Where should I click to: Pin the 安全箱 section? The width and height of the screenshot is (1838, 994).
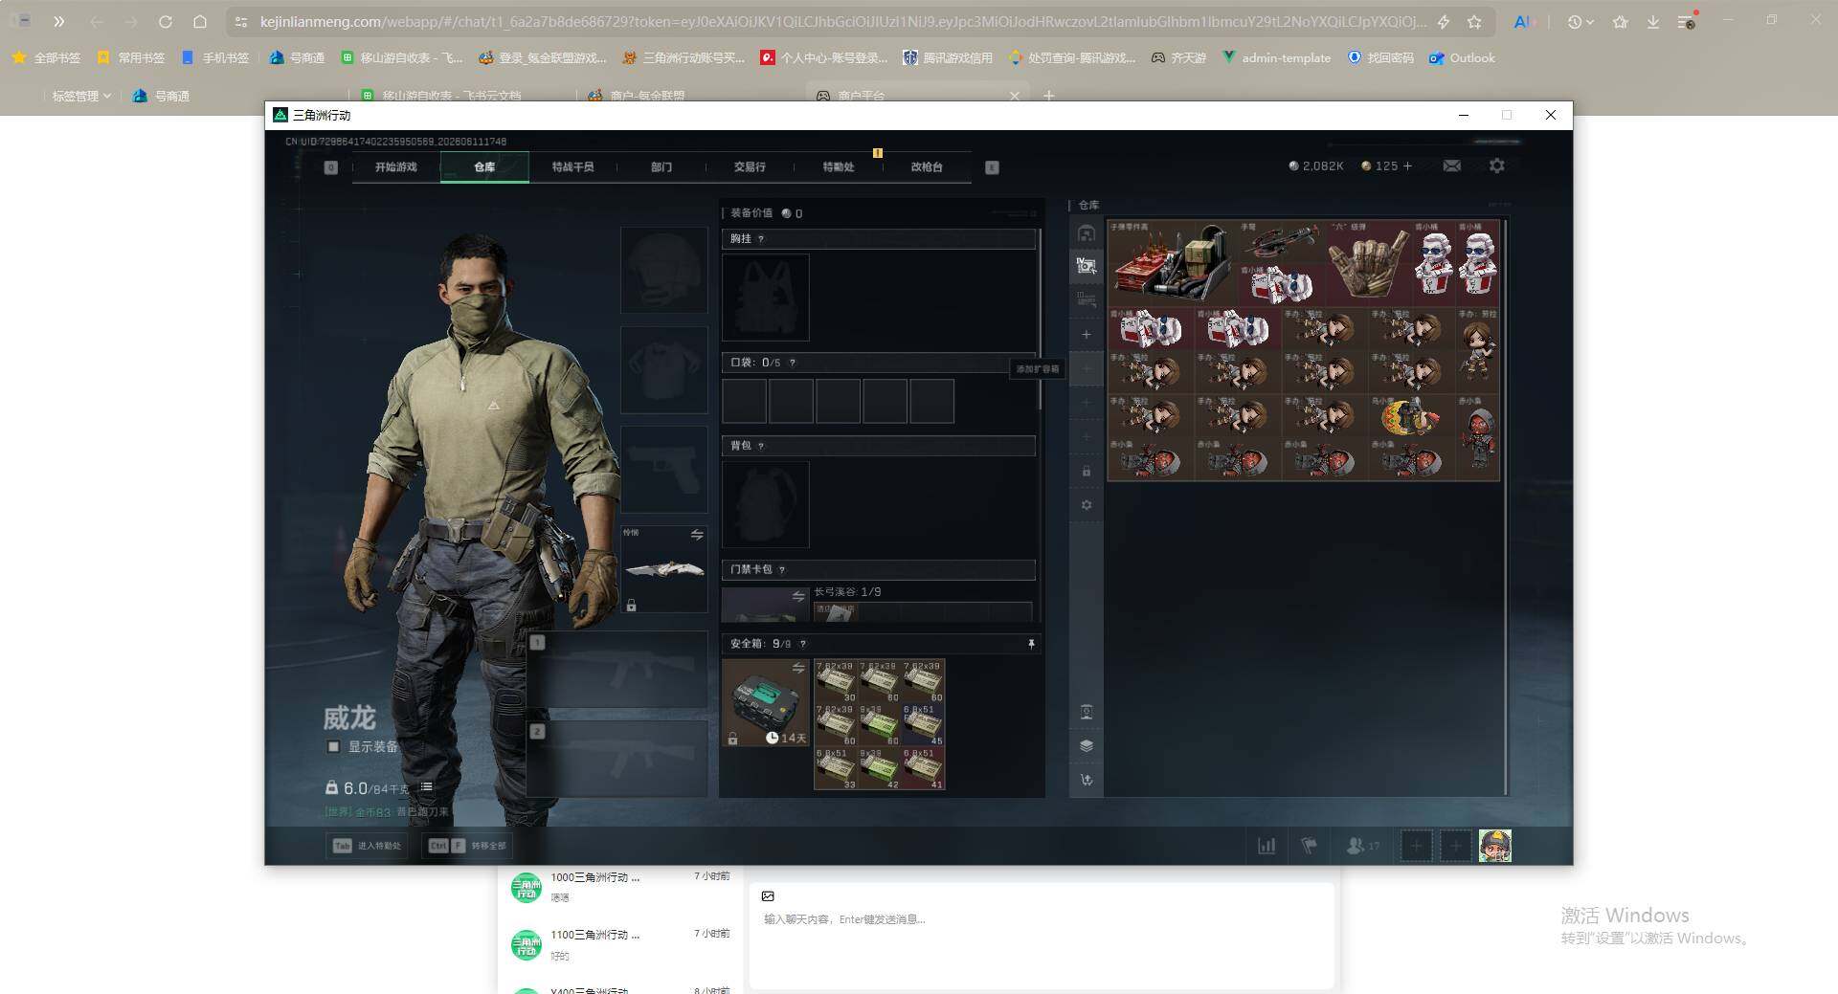pos(1031,644)
